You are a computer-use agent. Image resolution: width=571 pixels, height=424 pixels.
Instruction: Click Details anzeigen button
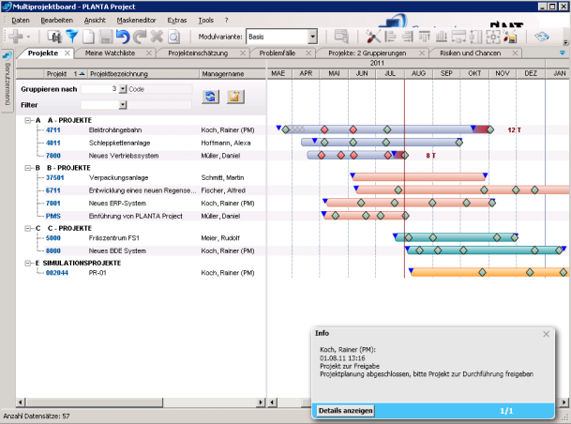[345, 411]
